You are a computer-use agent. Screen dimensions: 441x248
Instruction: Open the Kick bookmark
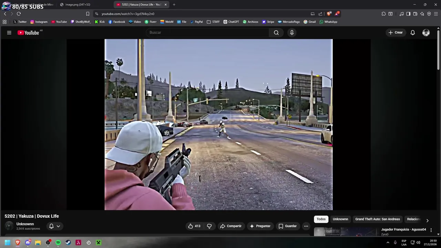100,22
